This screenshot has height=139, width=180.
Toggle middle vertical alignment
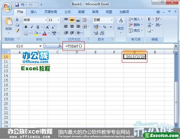point(72,20)
